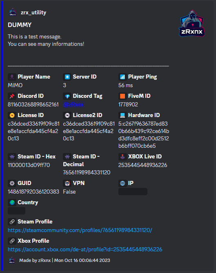Click the diamond icon beside Discord Tag
Viewport: 216px width, 273px height.
coord(67,96)
